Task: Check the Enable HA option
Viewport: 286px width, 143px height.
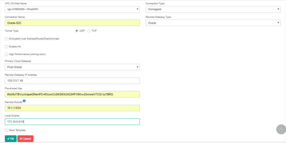Action: click(x=6, y=47)
